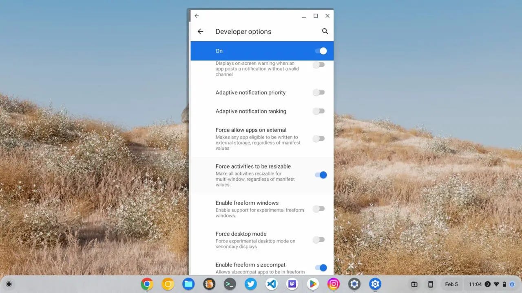Select the 'Force desktop mode' title
522x293 pixels.
coord(241,234)
